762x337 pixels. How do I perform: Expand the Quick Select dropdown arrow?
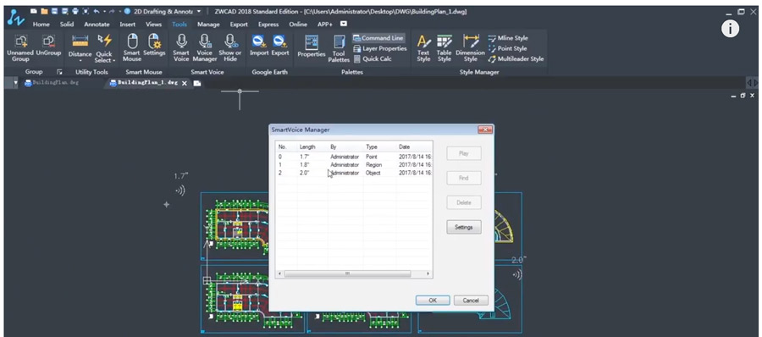[114, 61]
